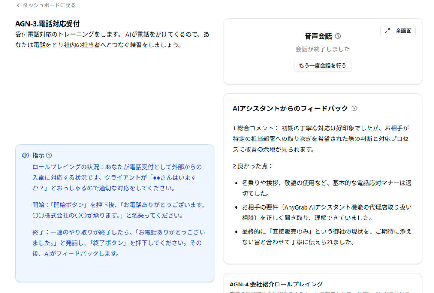Click the 指示 label in instruction box
This screenshot has height=293, width=434.
click(38, 156)
